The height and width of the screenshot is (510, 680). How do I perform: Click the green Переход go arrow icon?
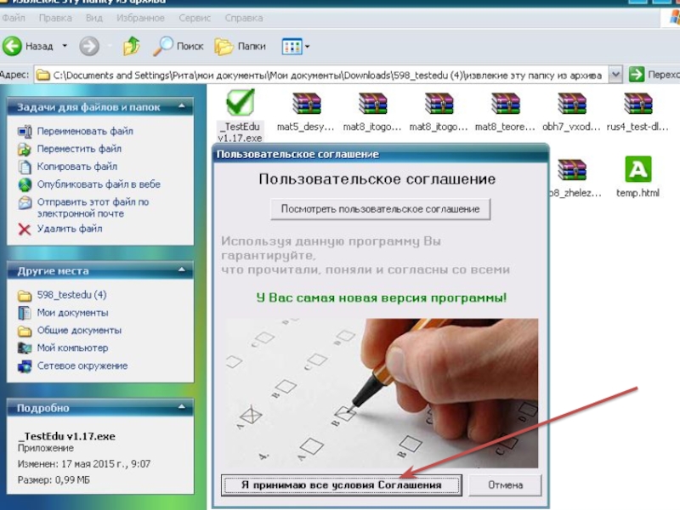point(636,75)
